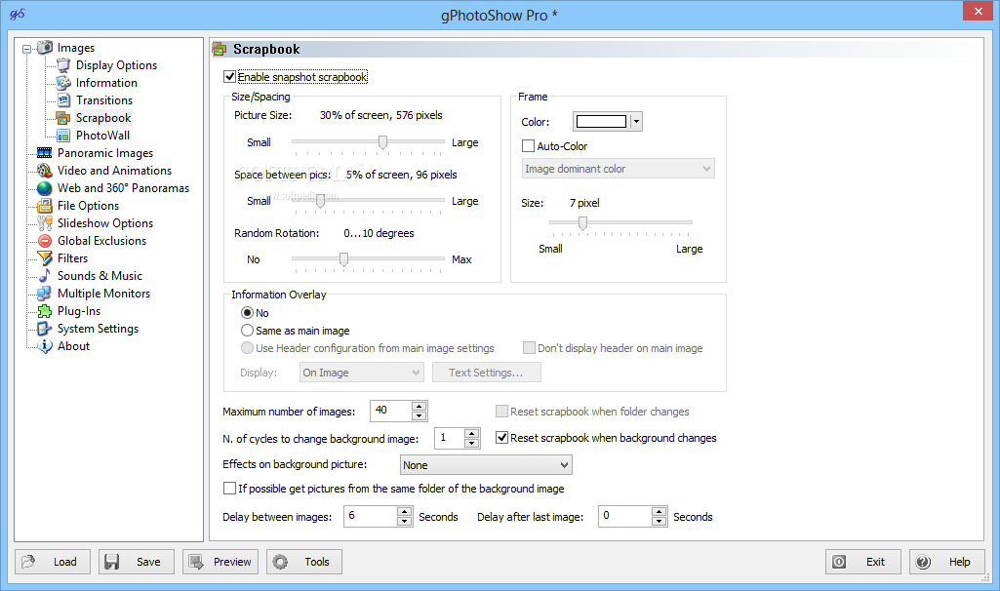Check Reset scrapbook when folder changes
Viewport: 1000px width, 591px height.
coord(501,412)
